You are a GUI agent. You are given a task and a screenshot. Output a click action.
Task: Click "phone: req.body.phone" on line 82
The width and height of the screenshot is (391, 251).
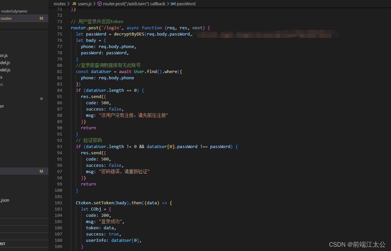tap(108, 78)
